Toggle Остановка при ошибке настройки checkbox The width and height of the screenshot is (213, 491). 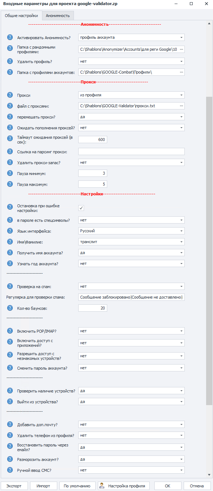[81, 208]
